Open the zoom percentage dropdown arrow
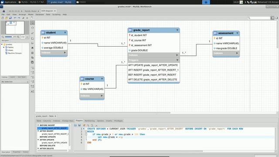 (27, 37)
